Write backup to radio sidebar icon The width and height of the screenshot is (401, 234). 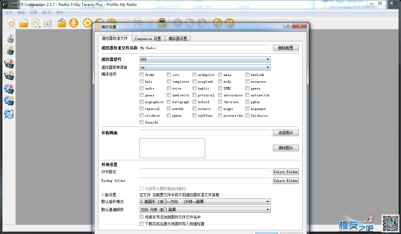click(x=9, y=64)
